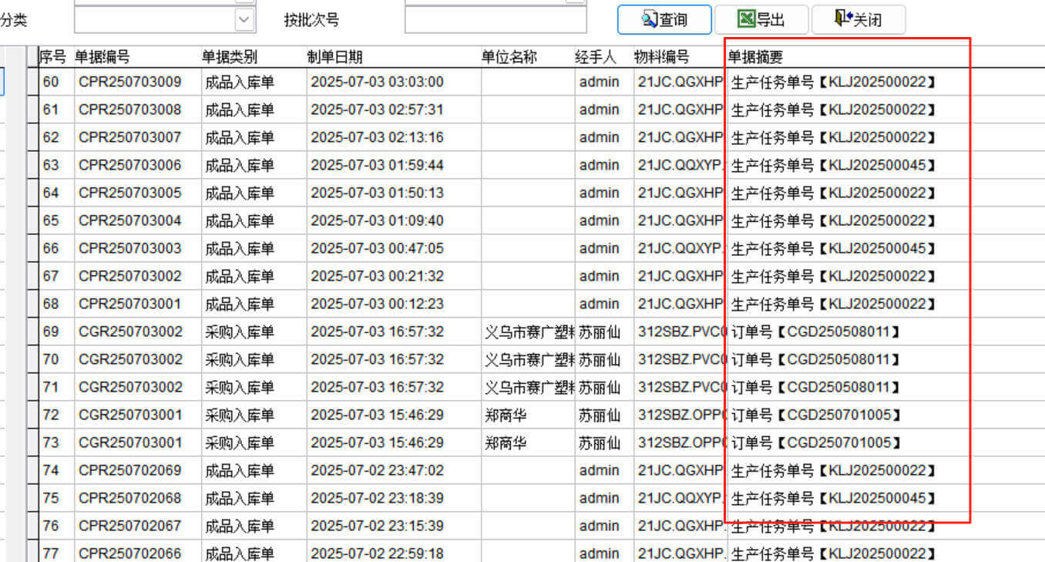Click sequence number 77 cell
Viewport: 1045px width, 562px height.
pyautogui.click(x=51, y=554)
